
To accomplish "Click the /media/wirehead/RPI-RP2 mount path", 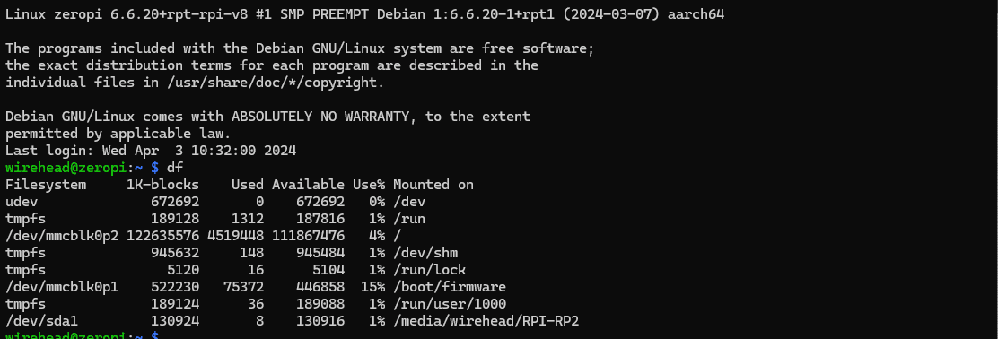I will point(486,320).
